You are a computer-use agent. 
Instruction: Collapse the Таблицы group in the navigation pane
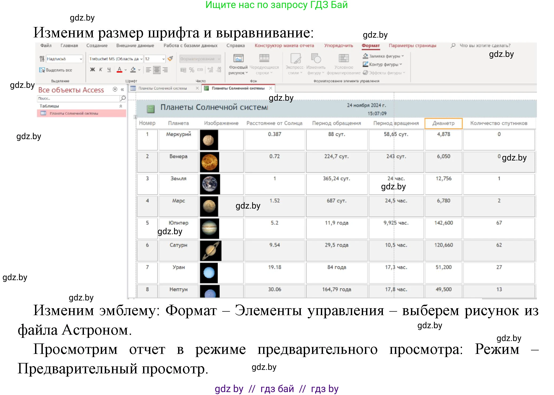coord(121,106)
